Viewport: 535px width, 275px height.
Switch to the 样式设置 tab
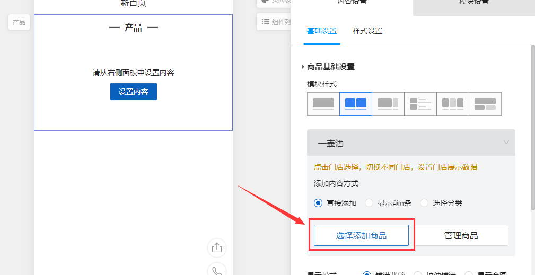tap(367, 31)
